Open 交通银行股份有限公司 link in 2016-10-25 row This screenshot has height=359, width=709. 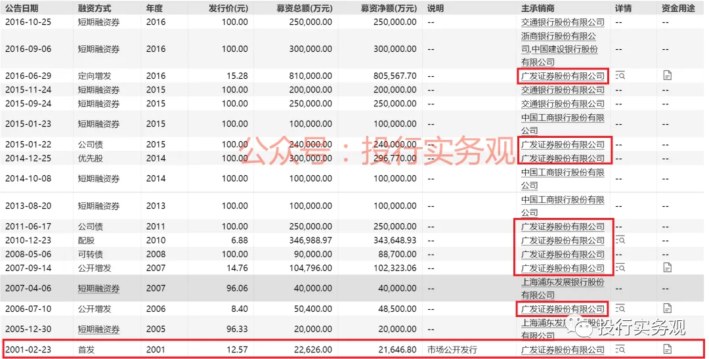click(563, 22)
